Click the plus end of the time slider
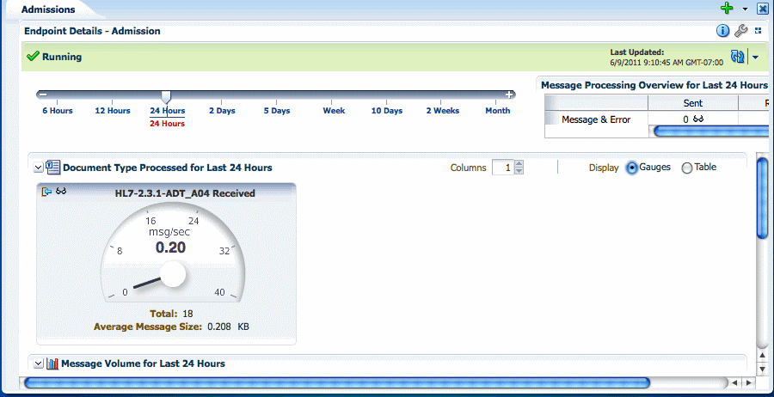The image size is (774, 397). tap(509, 95)
